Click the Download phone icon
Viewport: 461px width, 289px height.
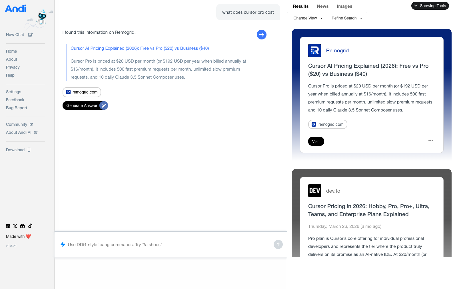click(29, 150)
